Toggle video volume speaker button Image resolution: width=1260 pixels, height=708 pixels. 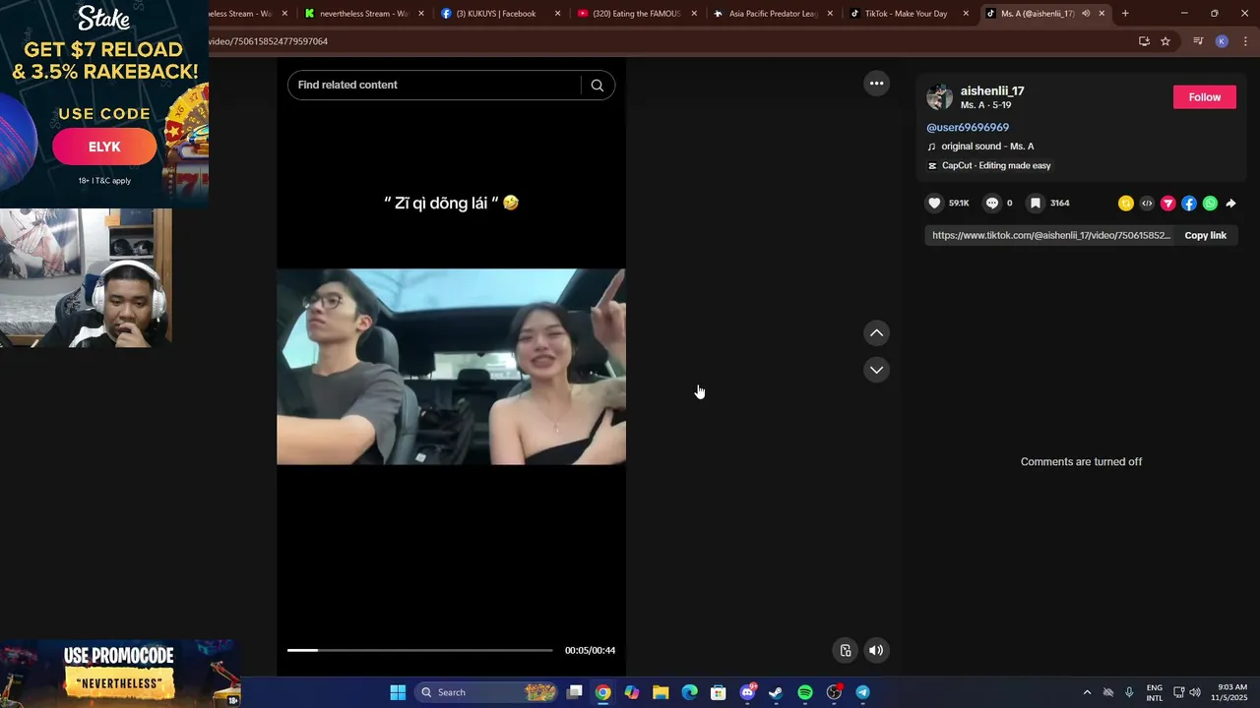tap(876, 650)
